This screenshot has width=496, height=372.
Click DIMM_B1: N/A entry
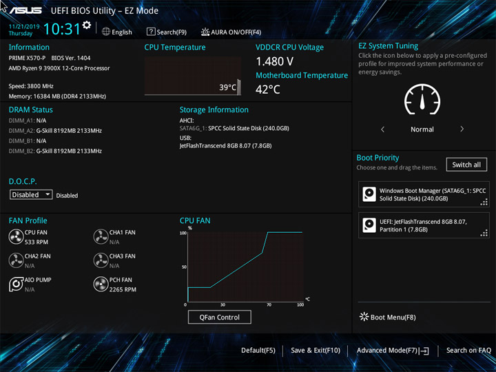(x=28, y=141)
